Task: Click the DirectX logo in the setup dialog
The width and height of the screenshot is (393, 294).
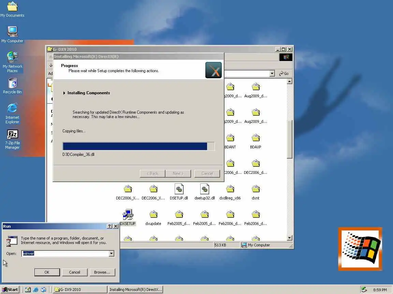Action: [x=213, y=70]
